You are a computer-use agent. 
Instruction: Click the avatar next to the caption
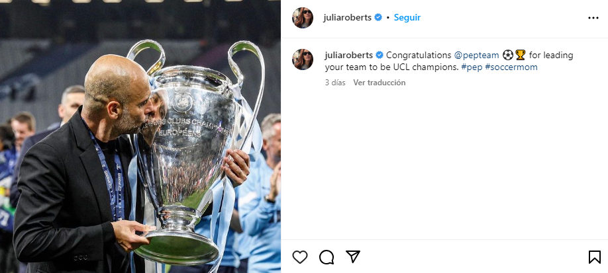click(303, 59)
